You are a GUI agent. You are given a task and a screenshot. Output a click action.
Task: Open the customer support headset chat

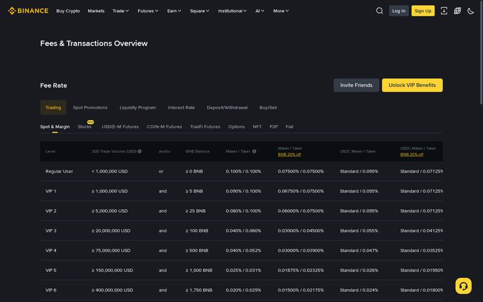463,286
